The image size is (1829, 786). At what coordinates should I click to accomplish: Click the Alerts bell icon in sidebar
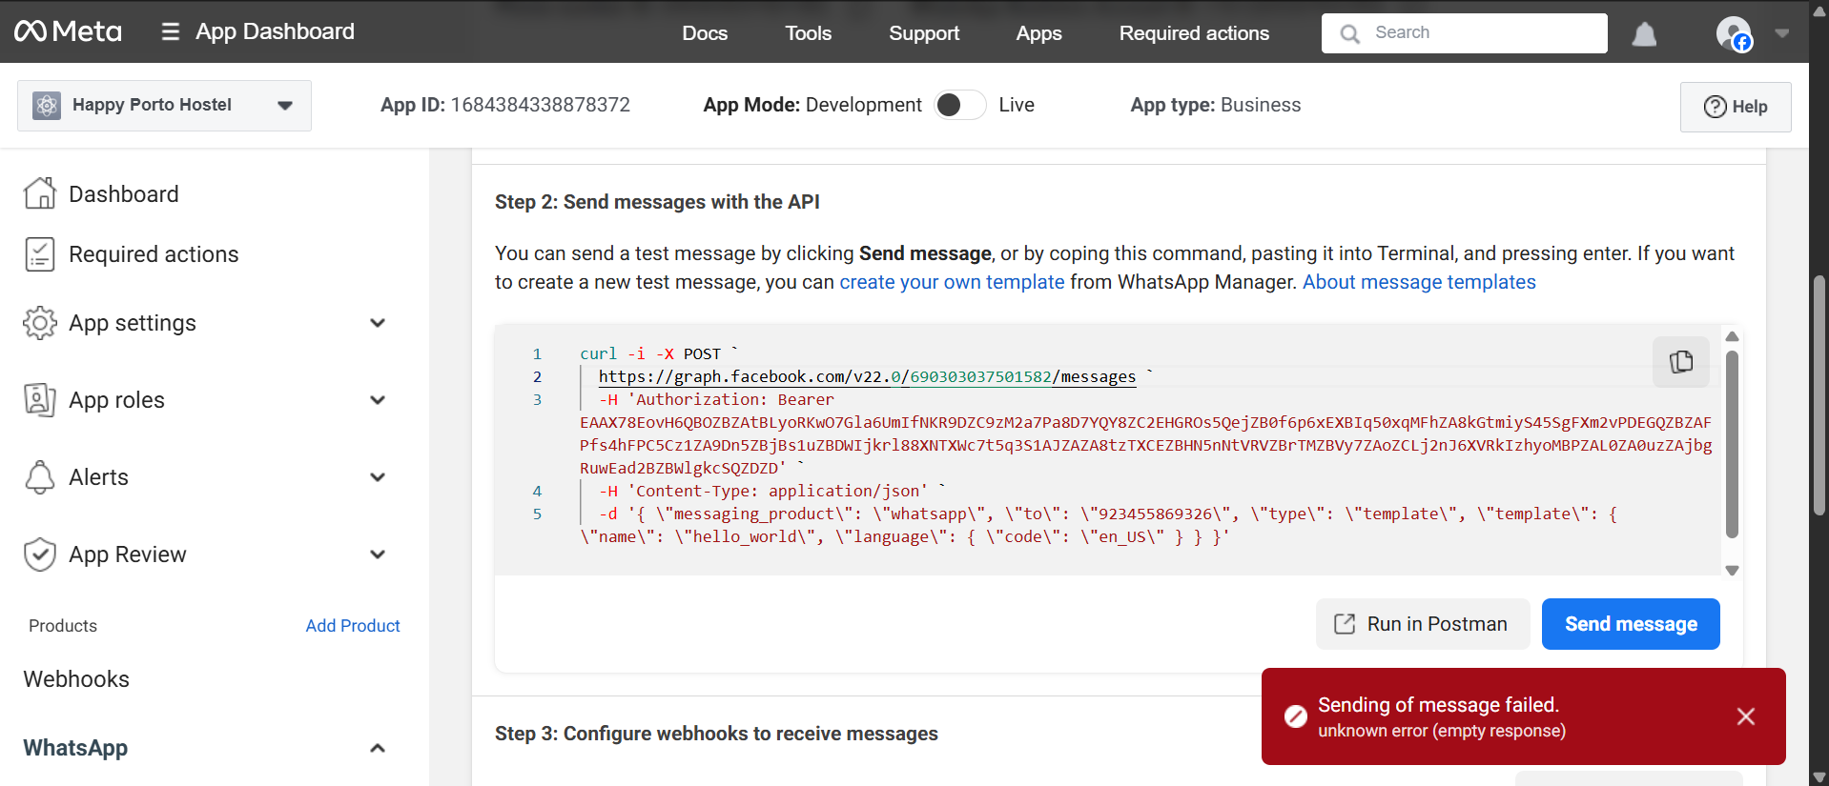(x=40, y=477)
